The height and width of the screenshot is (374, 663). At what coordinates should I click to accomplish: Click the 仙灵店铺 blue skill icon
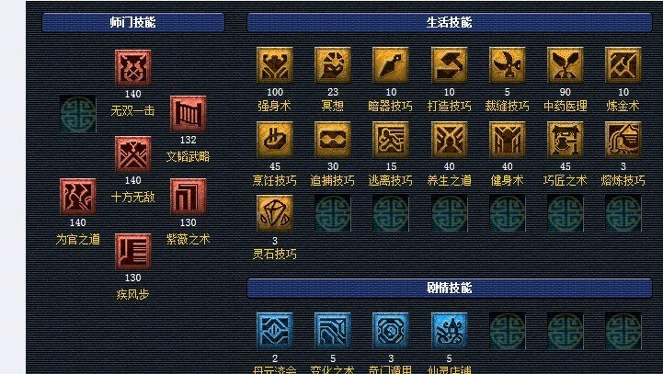click(449, 331)
